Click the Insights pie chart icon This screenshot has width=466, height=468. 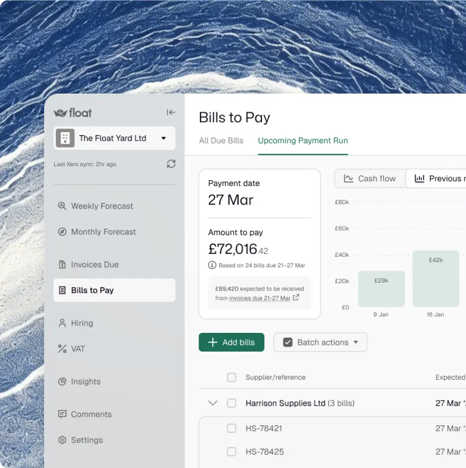(62, 382)
